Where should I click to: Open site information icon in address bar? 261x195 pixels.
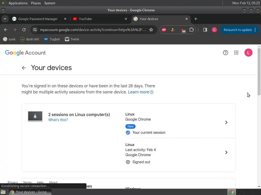click(35, 30)
